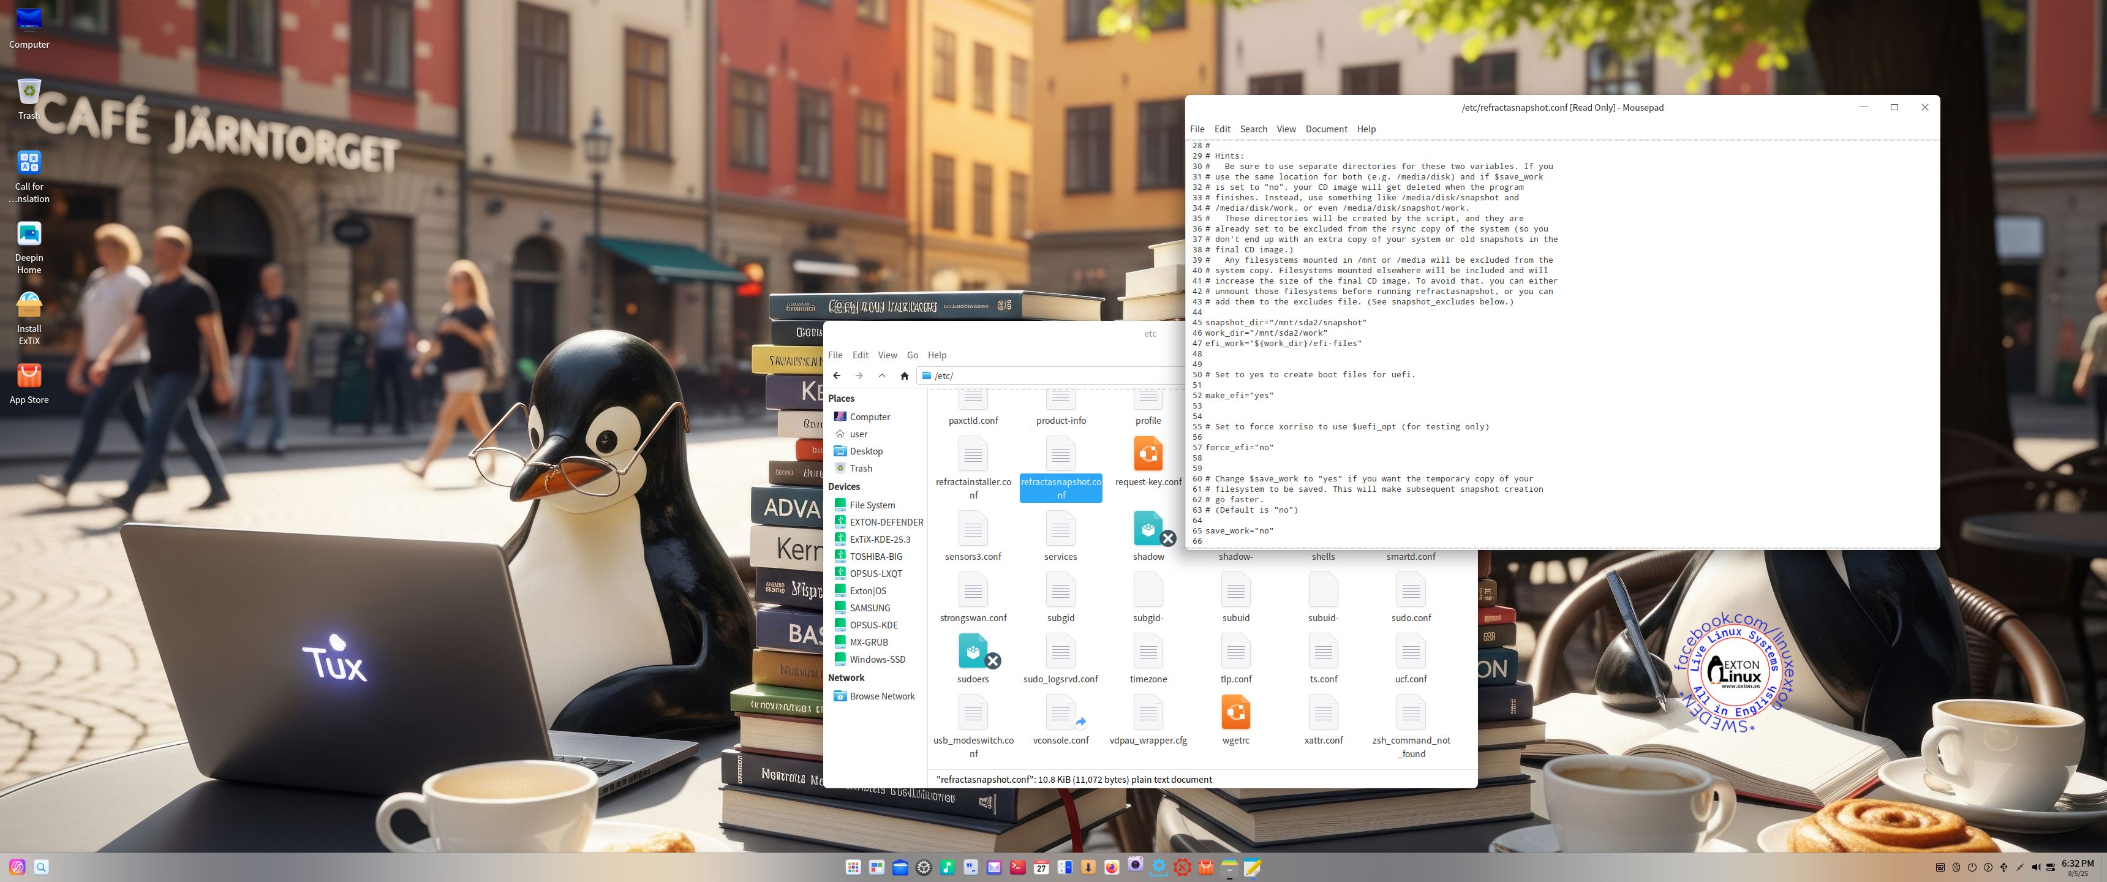Go up to parent folder in file manager

coord(882,375)
